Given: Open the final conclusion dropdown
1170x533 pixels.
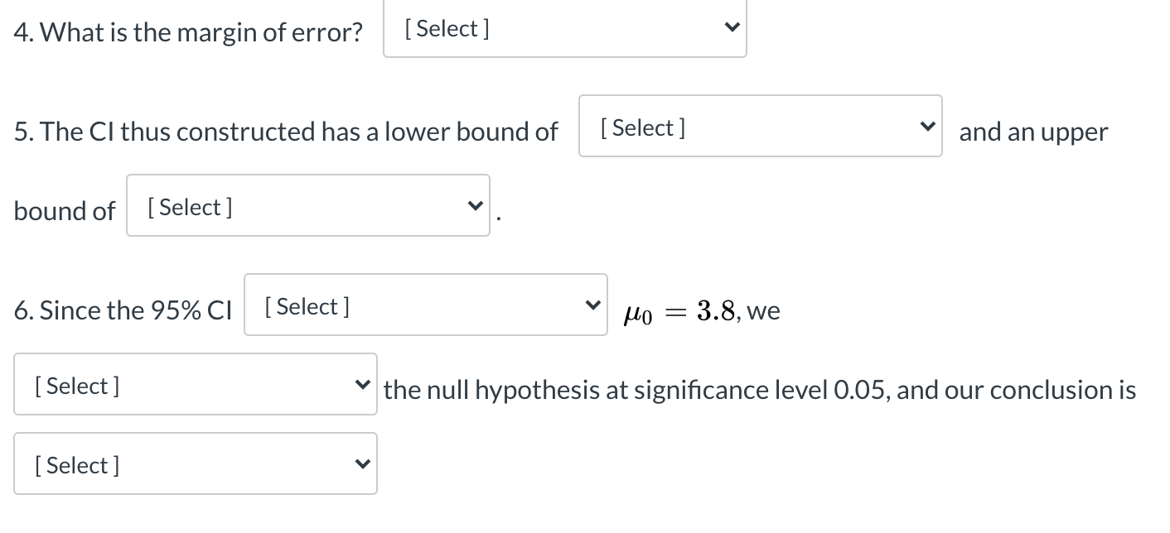Looking at the screenshot, I should point(194,464).
